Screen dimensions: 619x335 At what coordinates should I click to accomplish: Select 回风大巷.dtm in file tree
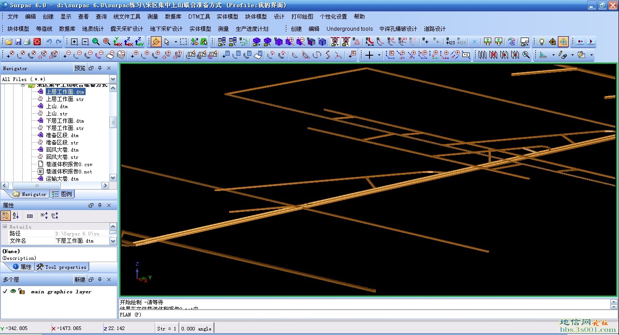(62, 149)
